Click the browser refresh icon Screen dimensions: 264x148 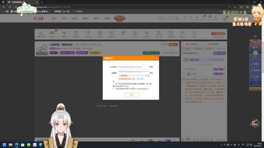(10, 7)
